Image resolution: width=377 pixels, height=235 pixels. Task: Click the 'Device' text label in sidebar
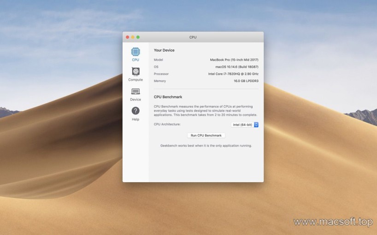(135, 100)
